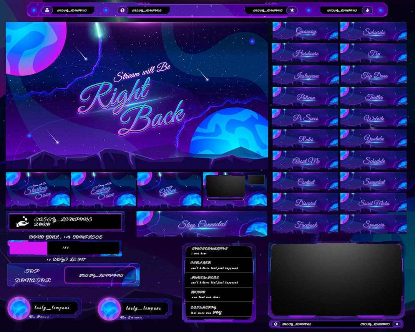Click the follower person icon in top bar

tap(46, 9)
